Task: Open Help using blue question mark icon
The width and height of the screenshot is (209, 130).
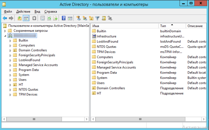Action: click(x=64, y=18)
